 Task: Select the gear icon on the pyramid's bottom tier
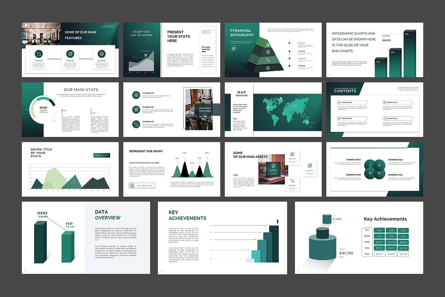pos(268,68)
